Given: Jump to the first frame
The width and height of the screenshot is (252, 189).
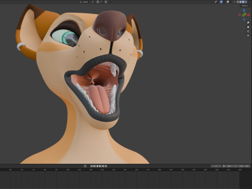Looking at the screenshot, I should point(91,166).
